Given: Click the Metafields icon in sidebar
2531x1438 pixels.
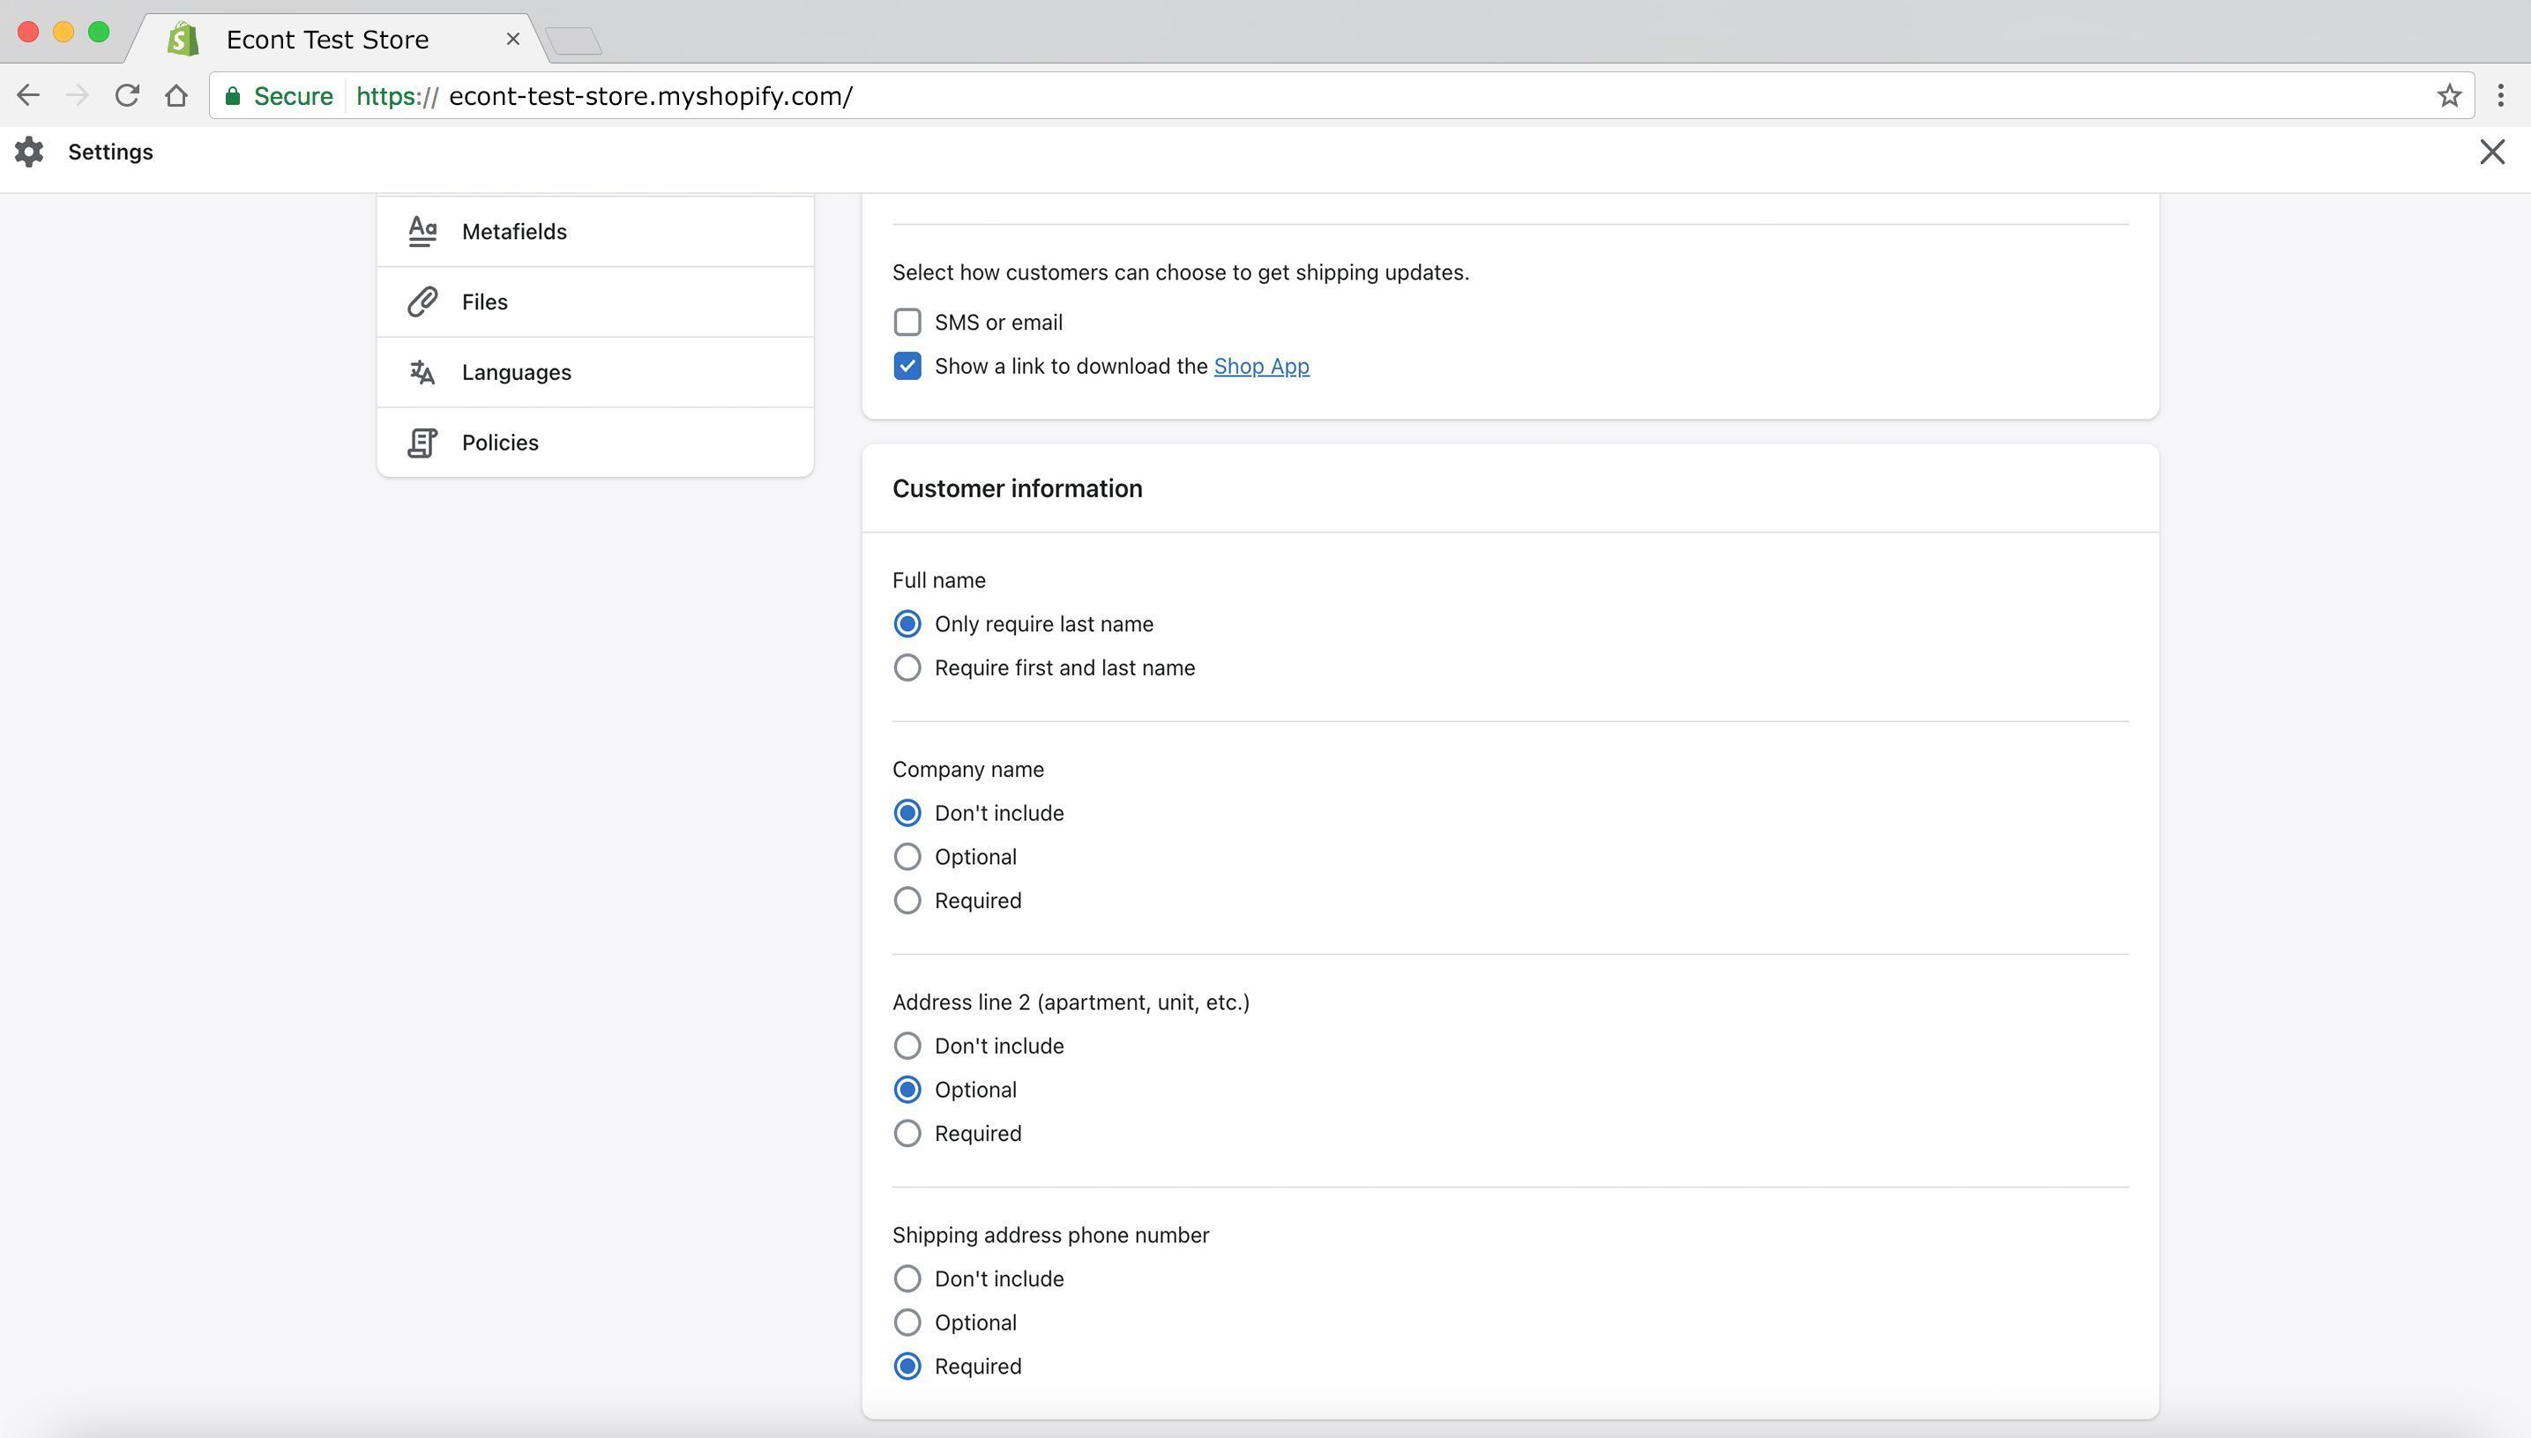Looking at the screenshot, I should pyautogui.click(x=422, y=231).
